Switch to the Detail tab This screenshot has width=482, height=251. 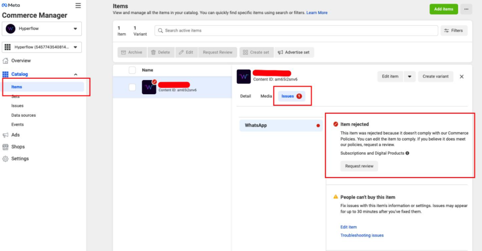[x=246, y=96]
